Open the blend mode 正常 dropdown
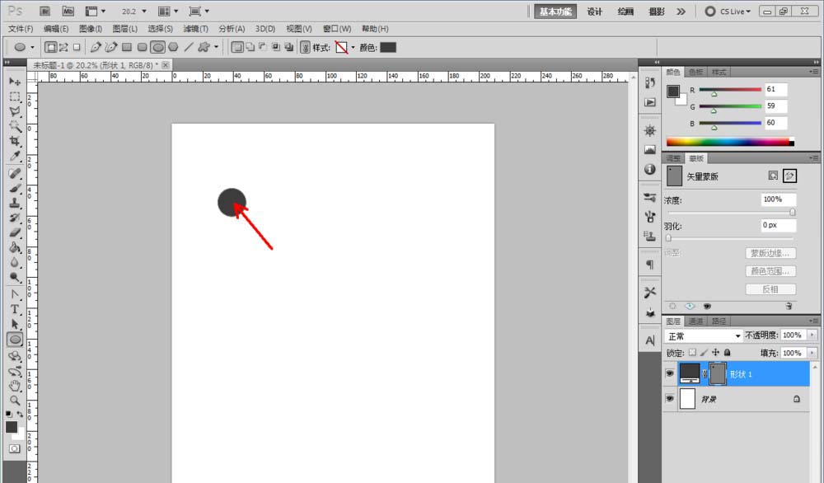The height and width of the screenshot is (483, 824). tap(703, 335)
